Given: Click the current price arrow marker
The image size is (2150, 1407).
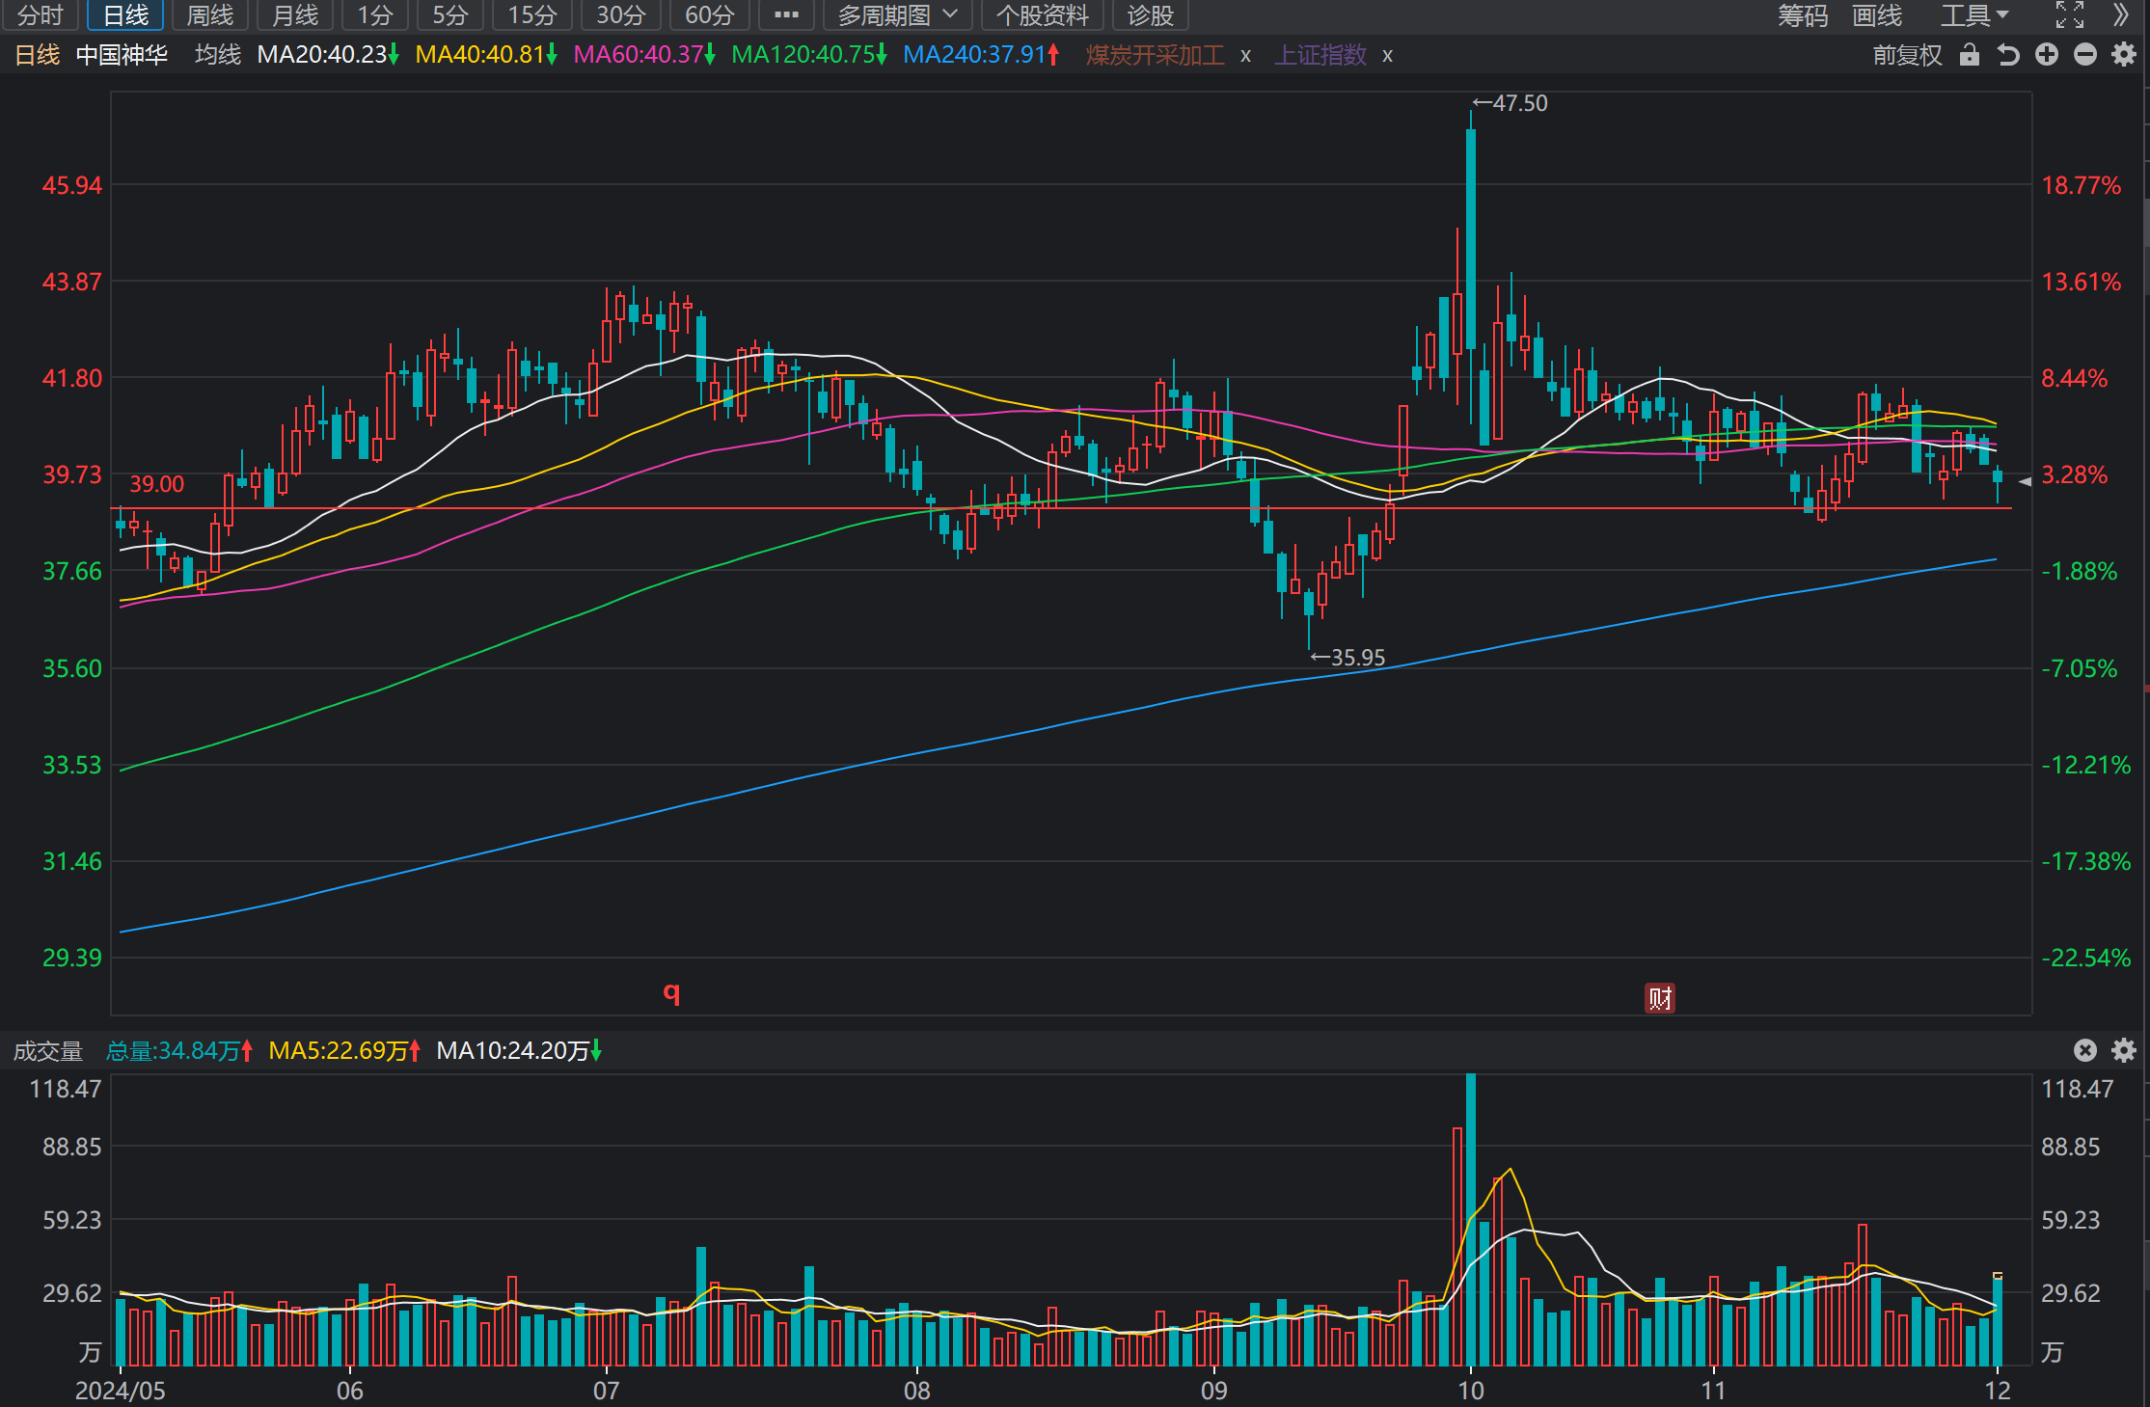Looking at the screenshot, I should pos(2025,481).
